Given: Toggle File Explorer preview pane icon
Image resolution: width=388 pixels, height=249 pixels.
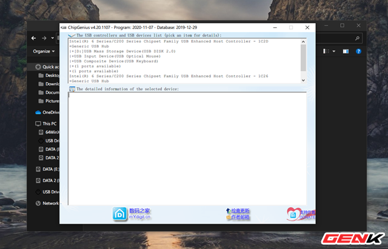Looking at the screenshot, I should tap(346, 51).
